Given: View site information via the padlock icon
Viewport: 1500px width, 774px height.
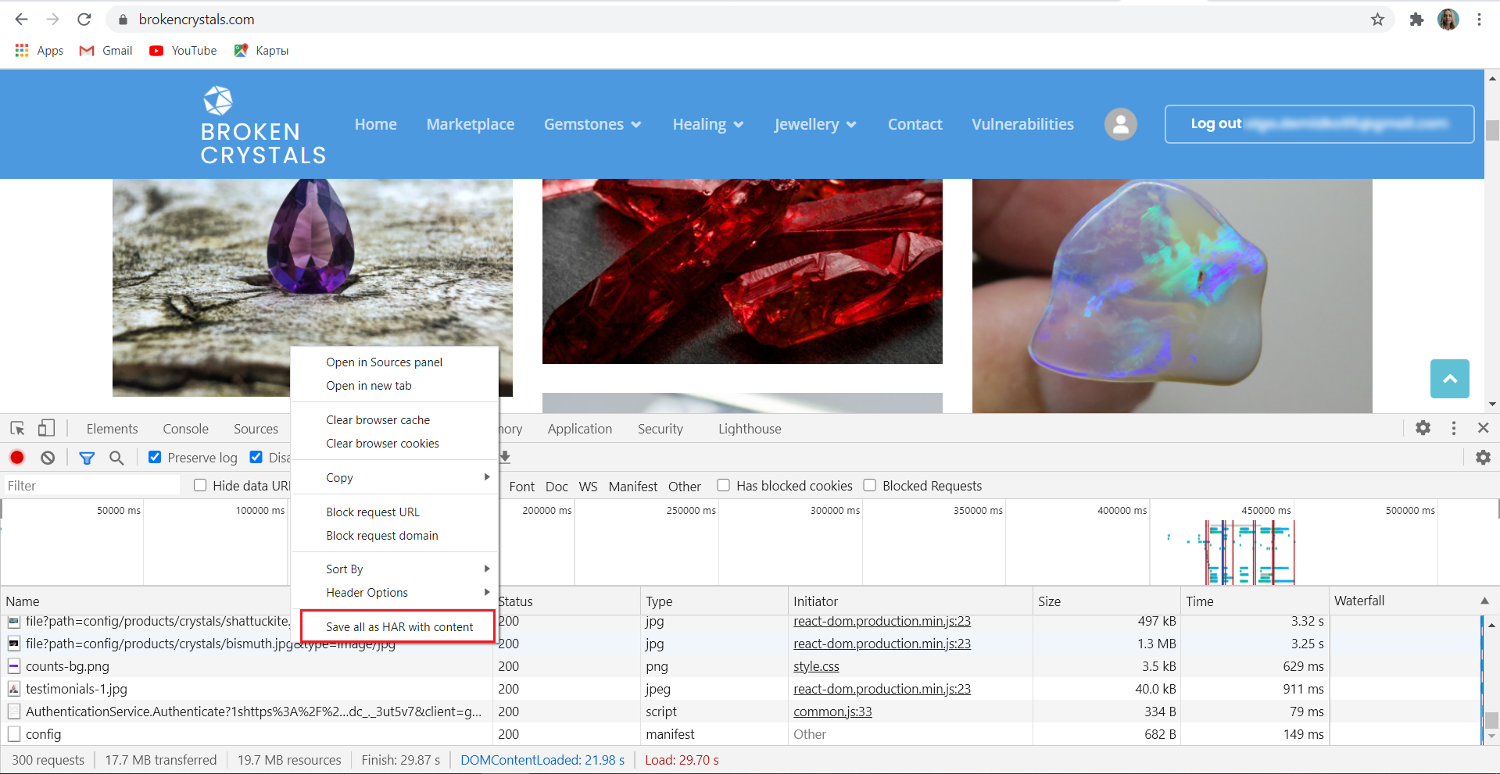Looking at the screenshot, I should pos(123,20).
